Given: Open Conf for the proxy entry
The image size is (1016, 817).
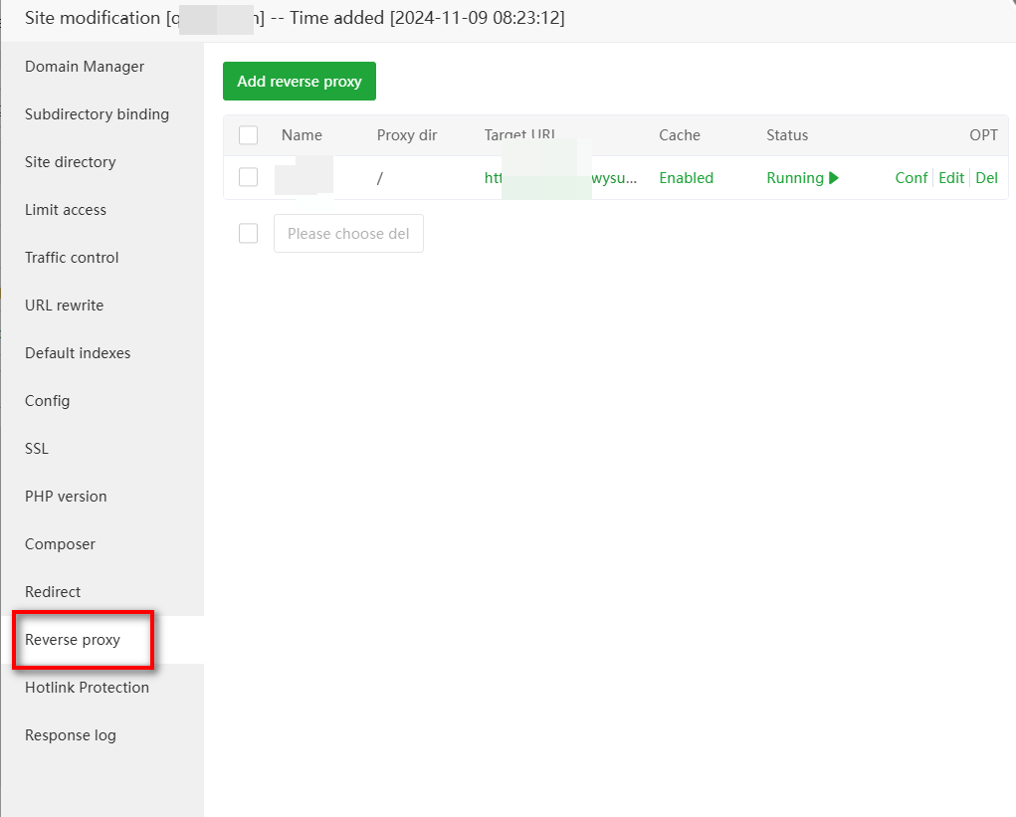Looking at the screenshot, I should [911, 178].
